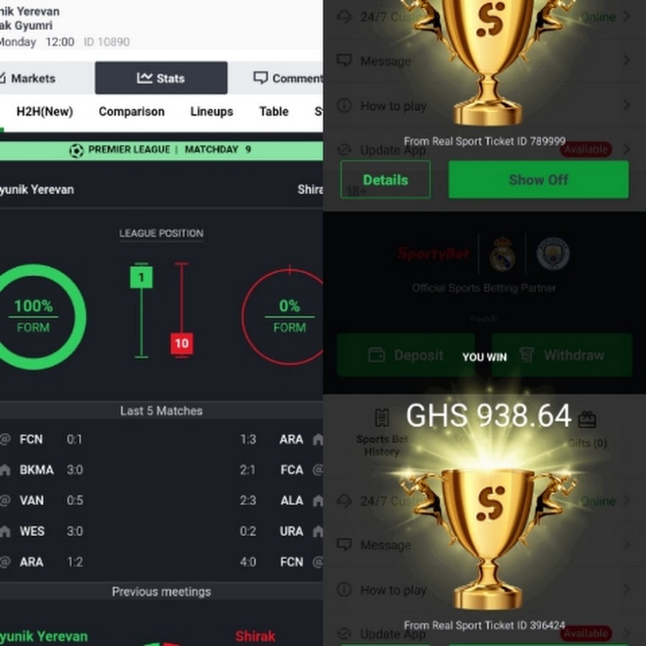Open the Gifts box icon
Screen dimensions: 646x646
587,420
